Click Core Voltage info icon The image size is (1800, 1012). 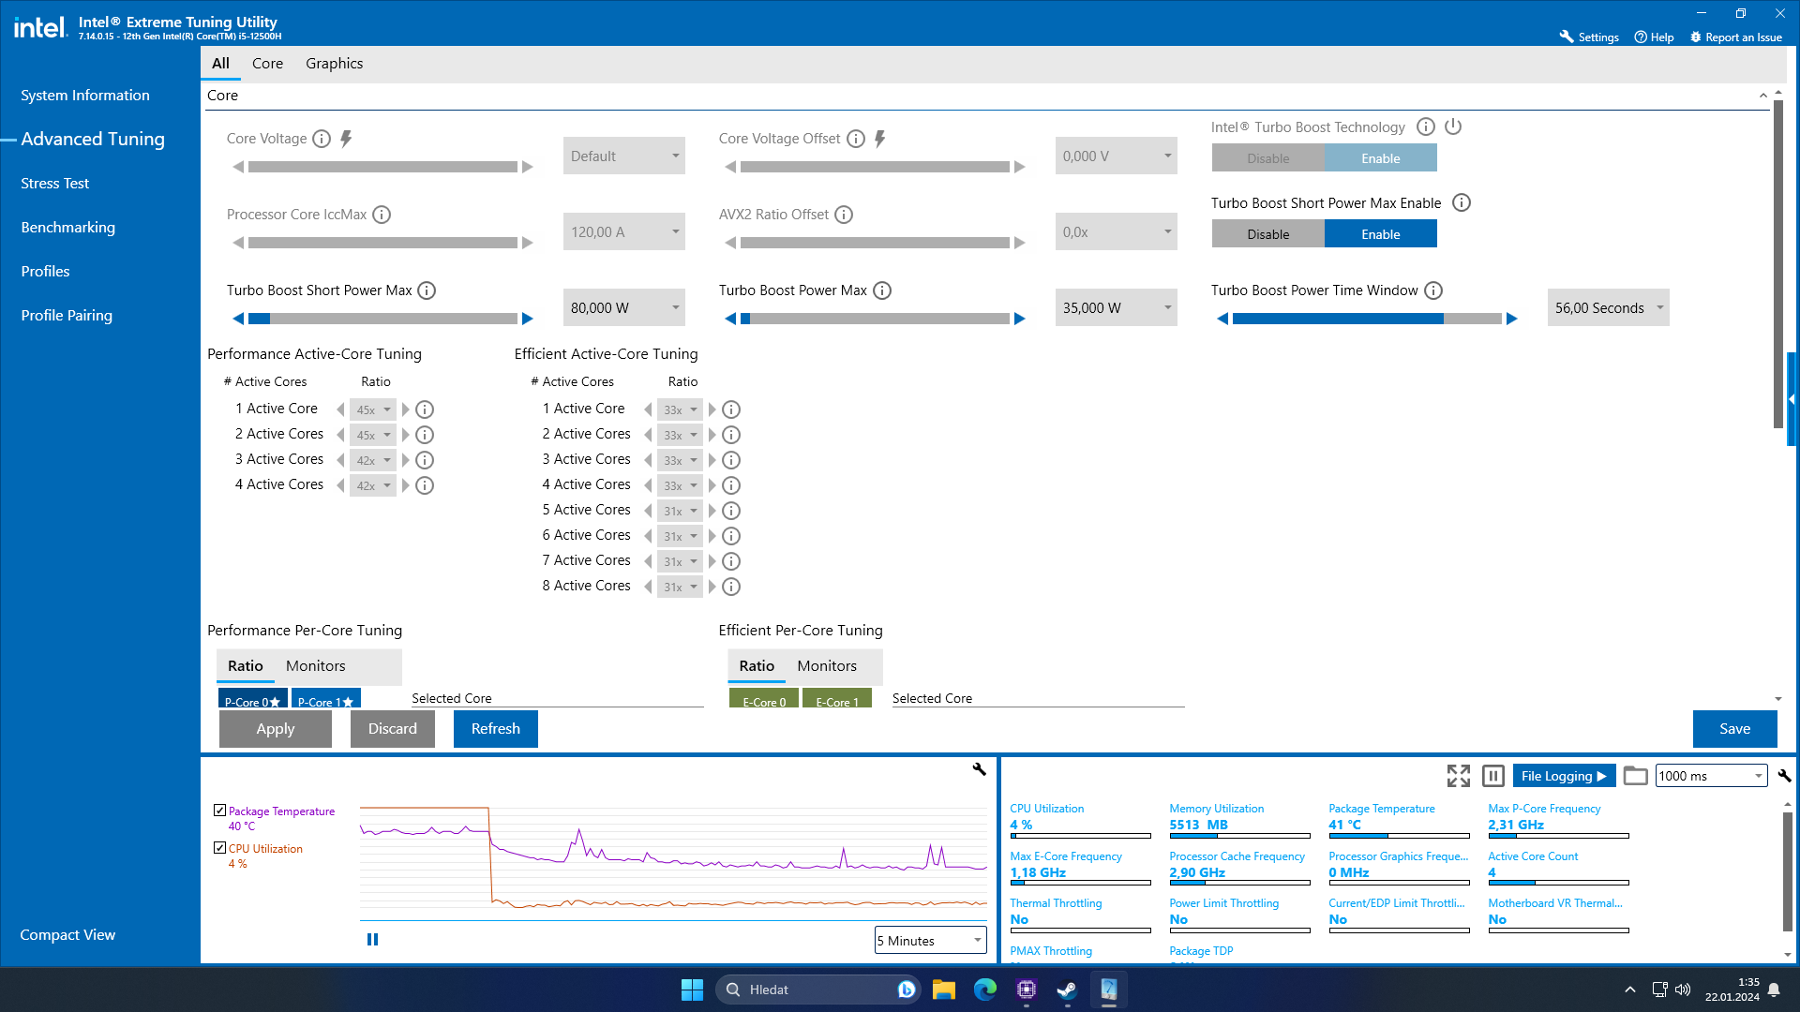[322, 139]
